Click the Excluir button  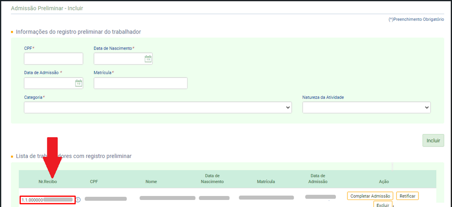click(x=383, y=205)
